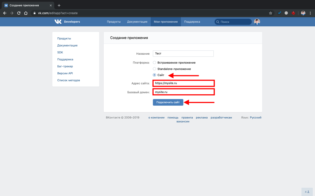
Task: Open Версии API in the sidebar
Action: 65,73
